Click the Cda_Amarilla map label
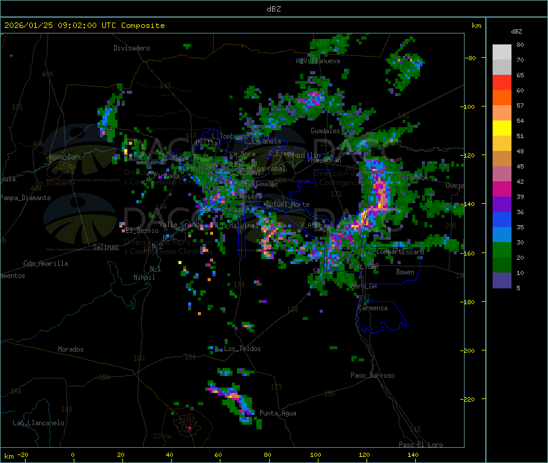This screenshot has height=463, width=548. pyautogui.click(x=46, y=263)
